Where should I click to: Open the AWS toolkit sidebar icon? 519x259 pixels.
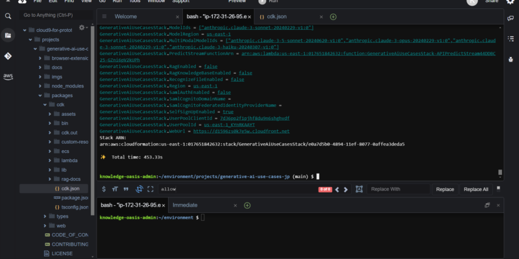click(x=8, y=76)
